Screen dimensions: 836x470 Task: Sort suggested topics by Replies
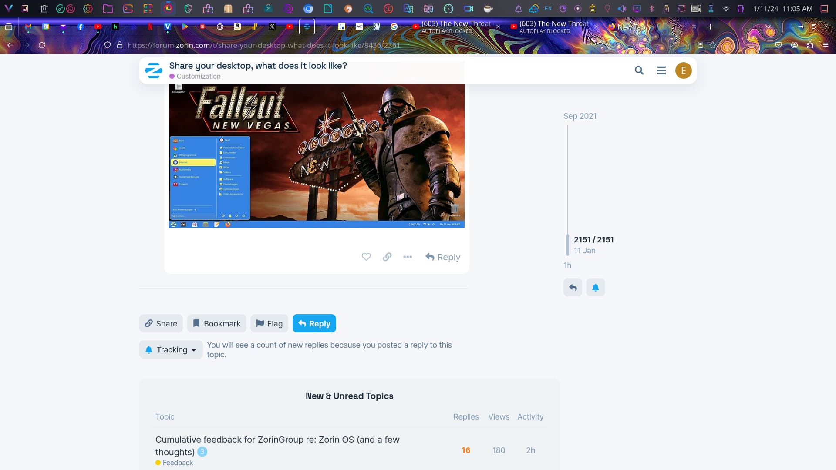466,417
